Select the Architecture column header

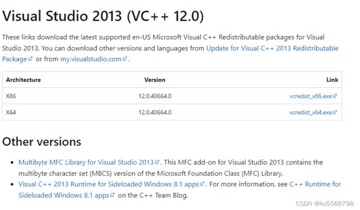23,80
